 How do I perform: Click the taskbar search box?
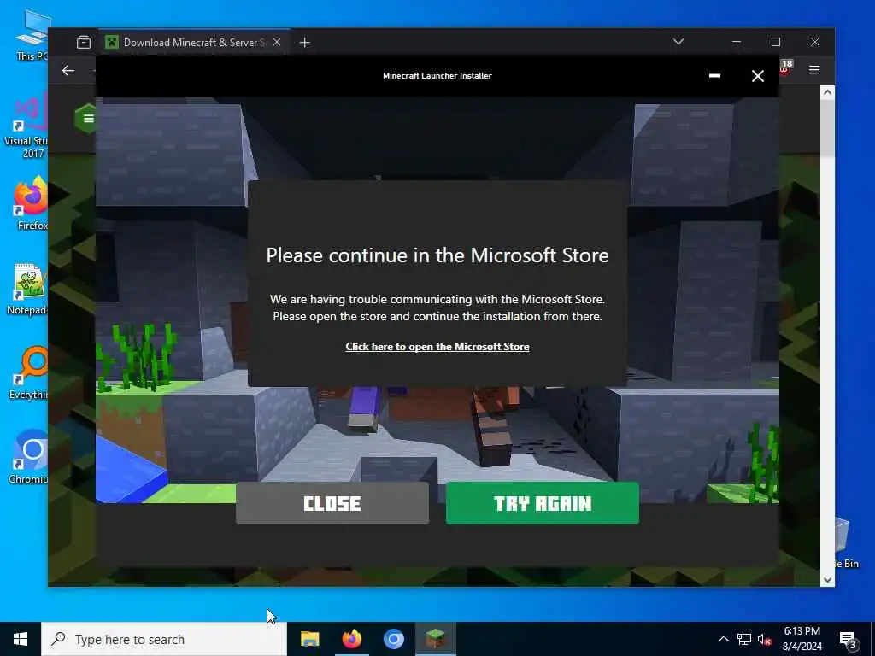point(164,639)
